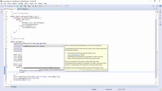Switch to the Source tab at bottom
This screenshot has height=91, width=162.
pos(7,87)
